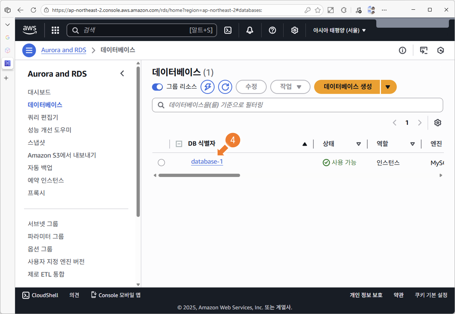
Task: Refresh the database list
Action: [x=225, y=87]
